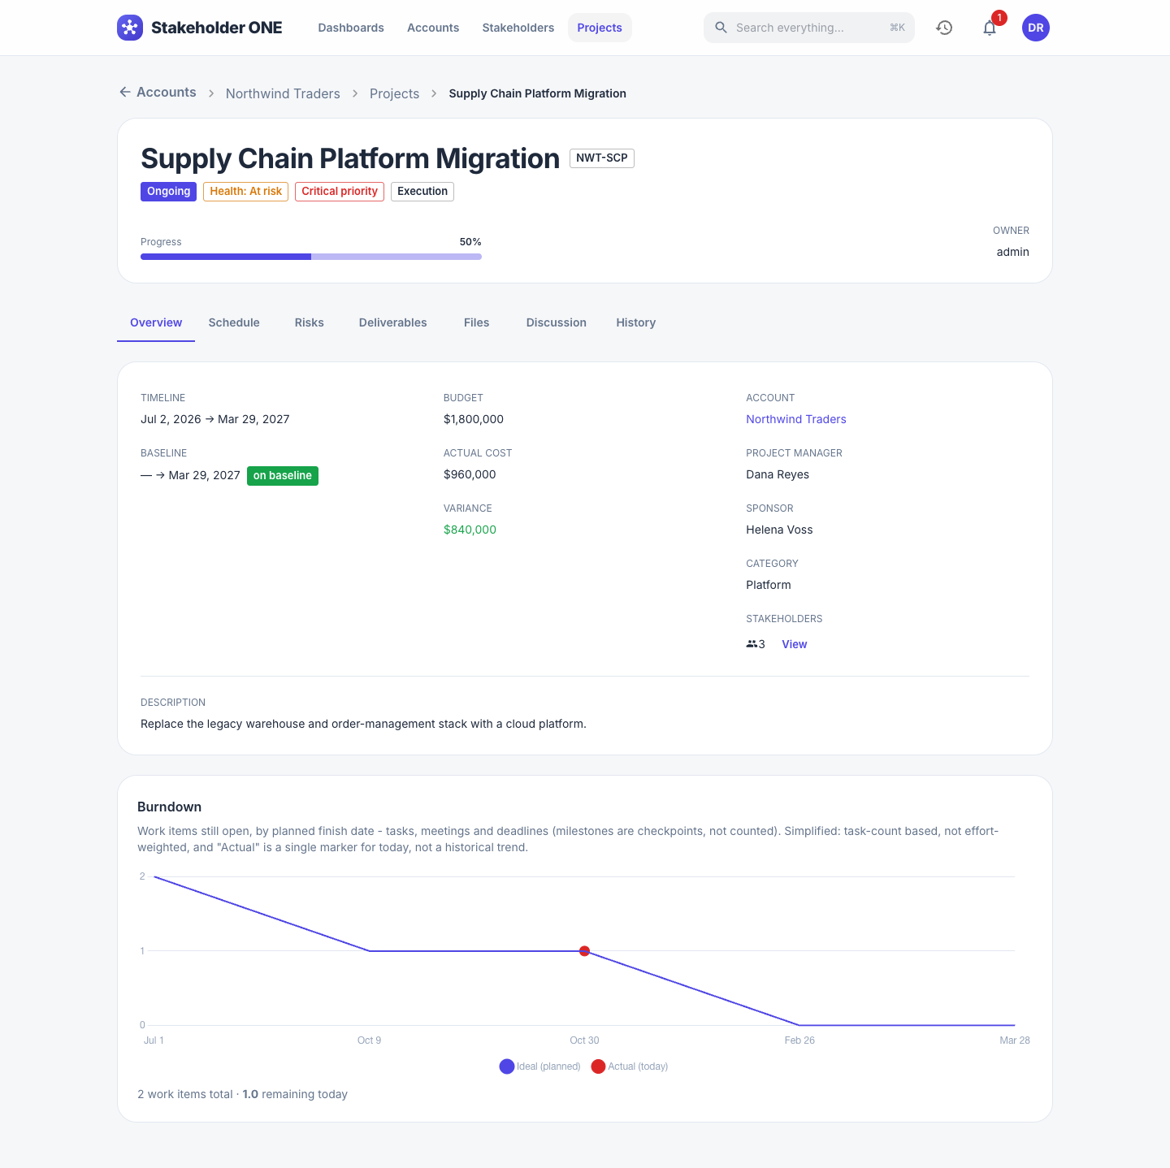Viewport: 1170px width, 1168px height.
Task: Open the Dashboards nav item
Action: click(351, 28)
